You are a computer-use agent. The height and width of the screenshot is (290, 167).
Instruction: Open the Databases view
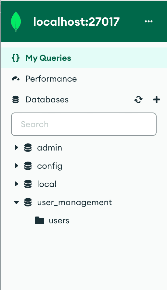tap(47, 100)
